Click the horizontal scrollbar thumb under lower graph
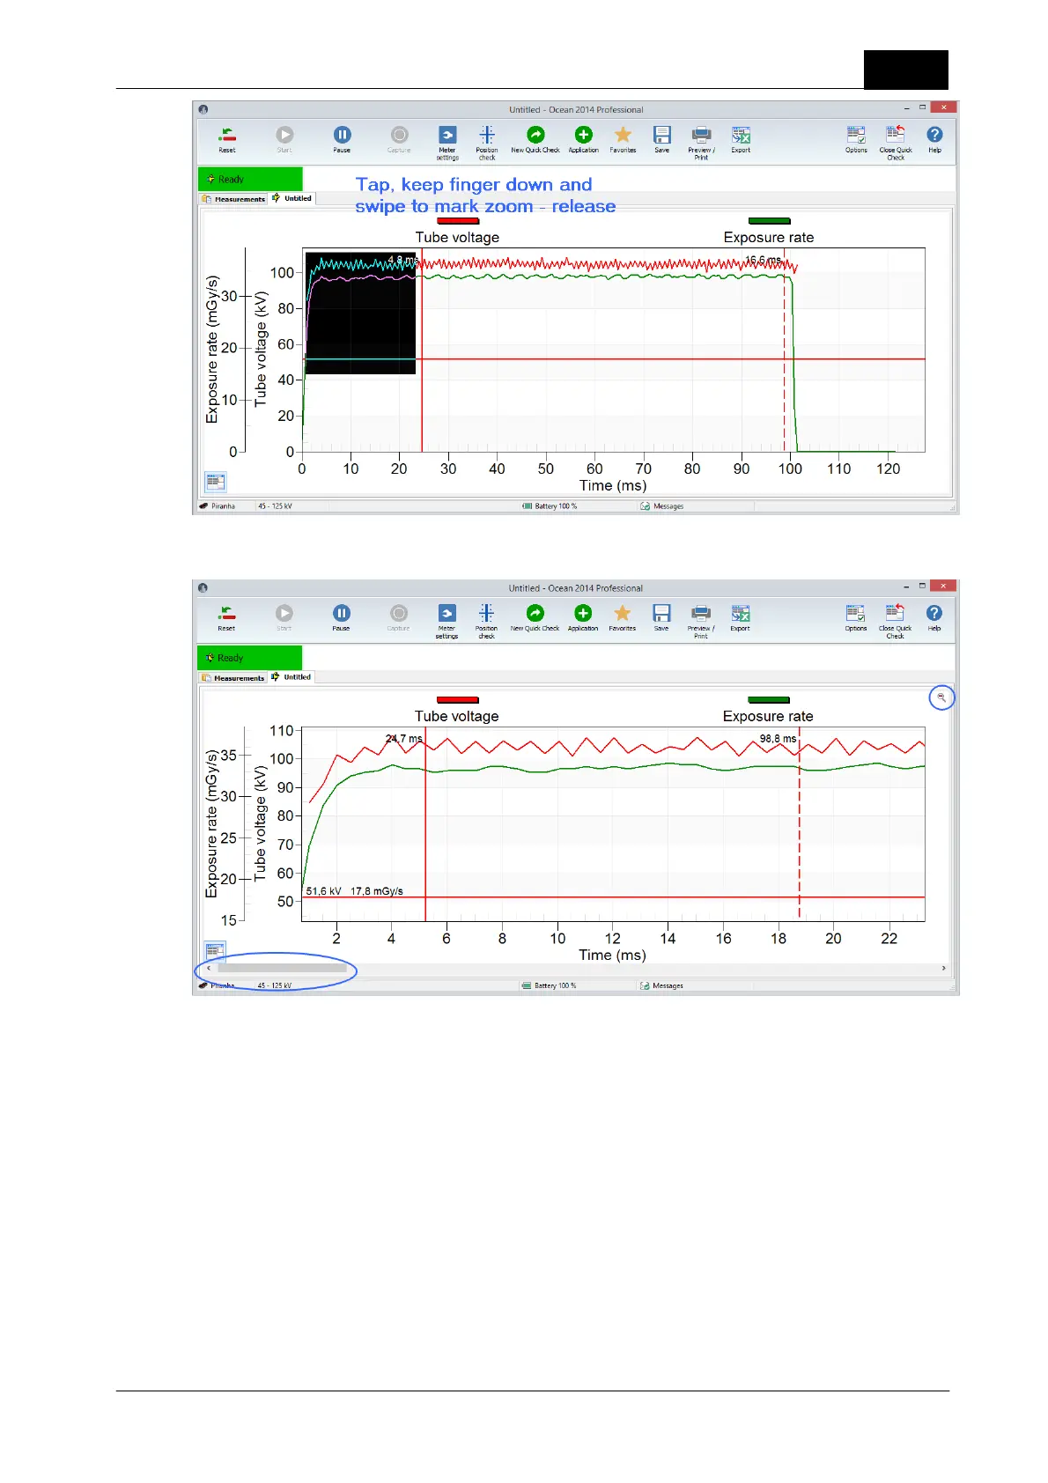 click(x=282, y=968)
